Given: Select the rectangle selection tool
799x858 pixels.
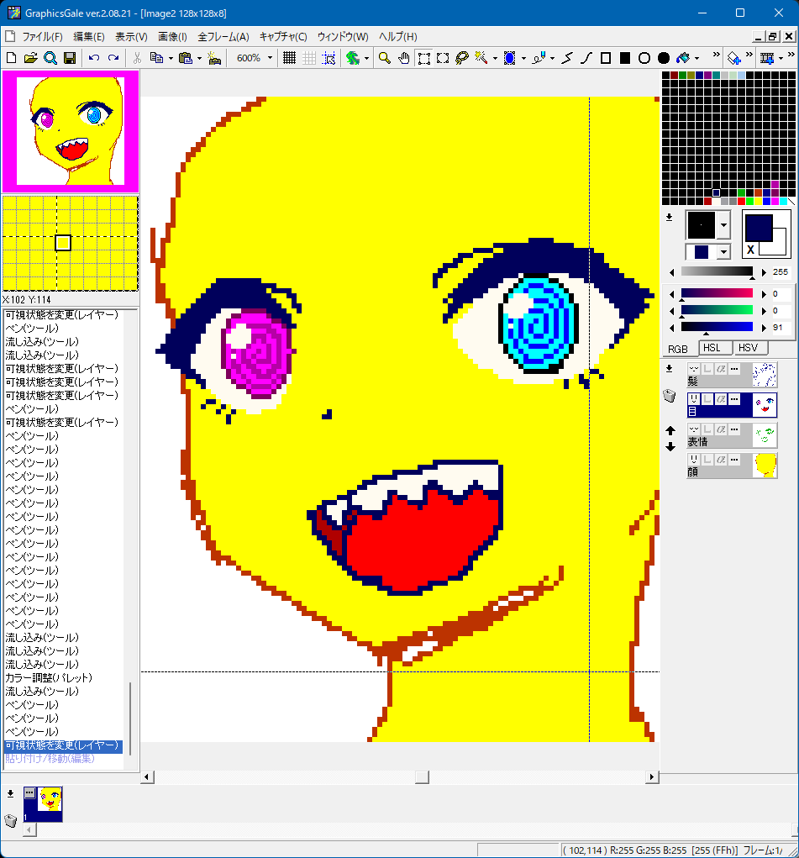Looking at the screenshot, I should (424, 58).
